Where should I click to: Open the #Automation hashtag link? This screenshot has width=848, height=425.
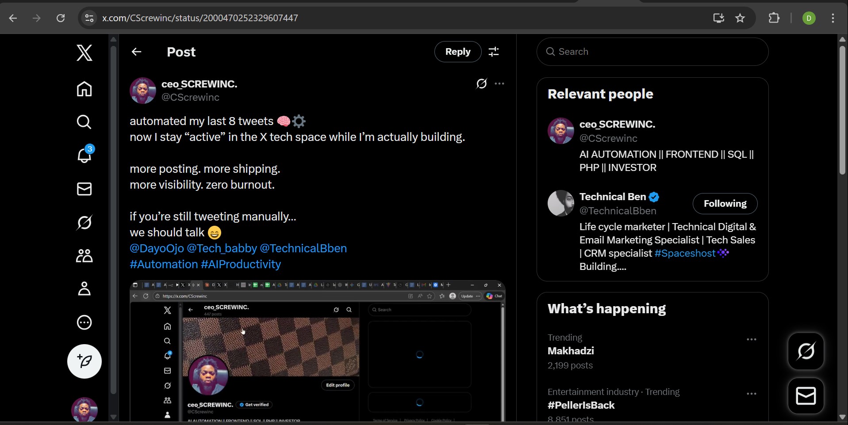pos(164,264)
